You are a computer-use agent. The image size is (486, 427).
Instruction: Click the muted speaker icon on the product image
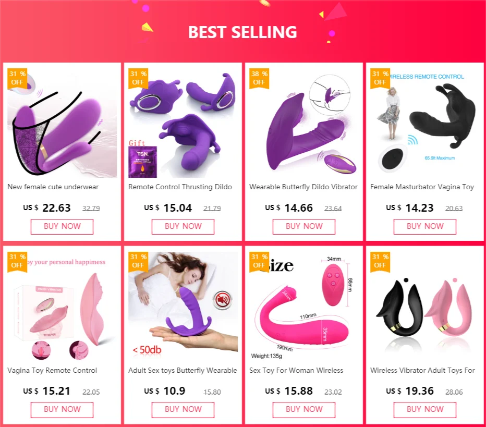pyautogui.click(x=222, y=300)
